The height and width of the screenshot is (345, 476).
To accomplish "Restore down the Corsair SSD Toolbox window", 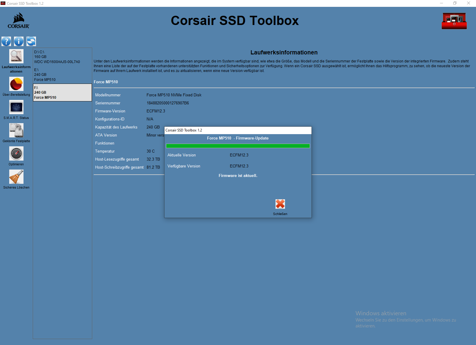I will coord(455,3).
